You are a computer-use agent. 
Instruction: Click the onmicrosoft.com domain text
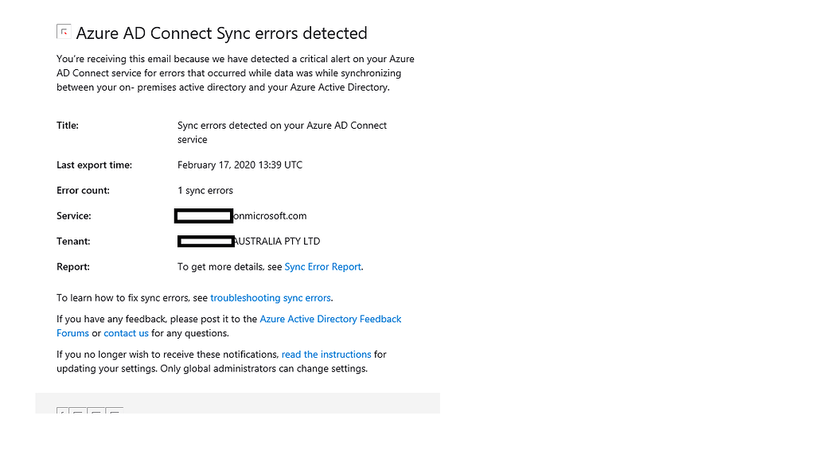click(270, 216)
